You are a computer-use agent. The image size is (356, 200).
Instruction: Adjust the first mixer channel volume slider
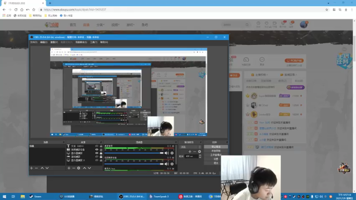(x=134, y=153)
